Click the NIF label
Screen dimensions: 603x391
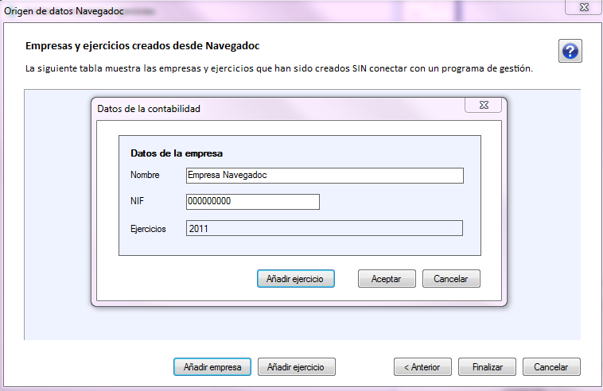pos(137,201)
